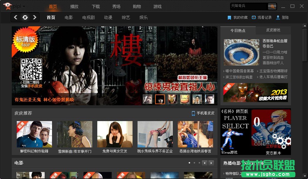Open the 2013 欧美大片抢先看 banner
This screenshot has height=179, width=308.
click(x=256, y=92)
